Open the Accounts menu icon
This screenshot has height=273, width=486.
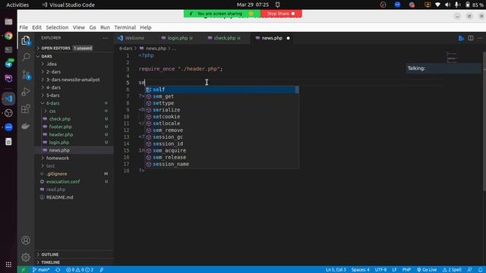[x=26, y=240]
